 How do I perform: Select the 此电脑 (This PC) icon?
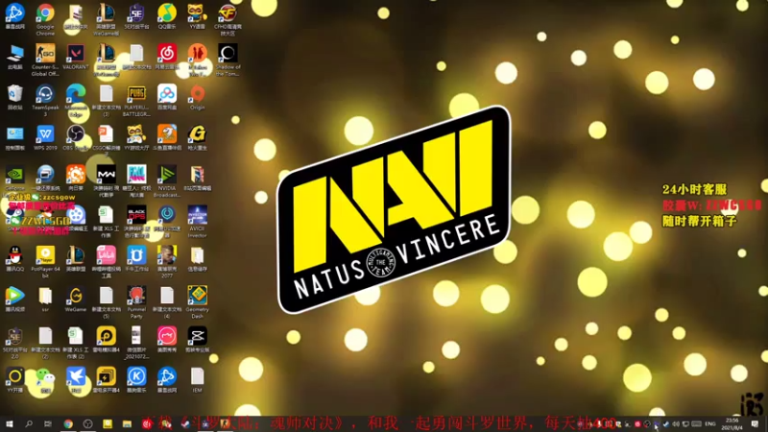pos(14,57)
